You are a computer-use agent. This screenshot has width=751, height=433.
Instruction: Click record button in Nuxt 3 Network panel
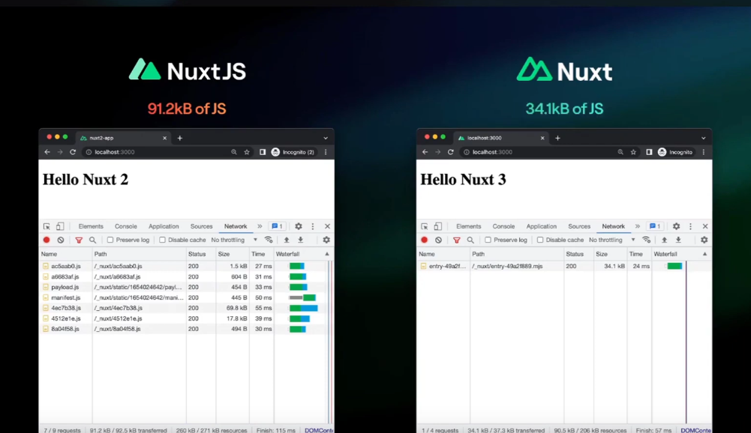pos(425,240)
